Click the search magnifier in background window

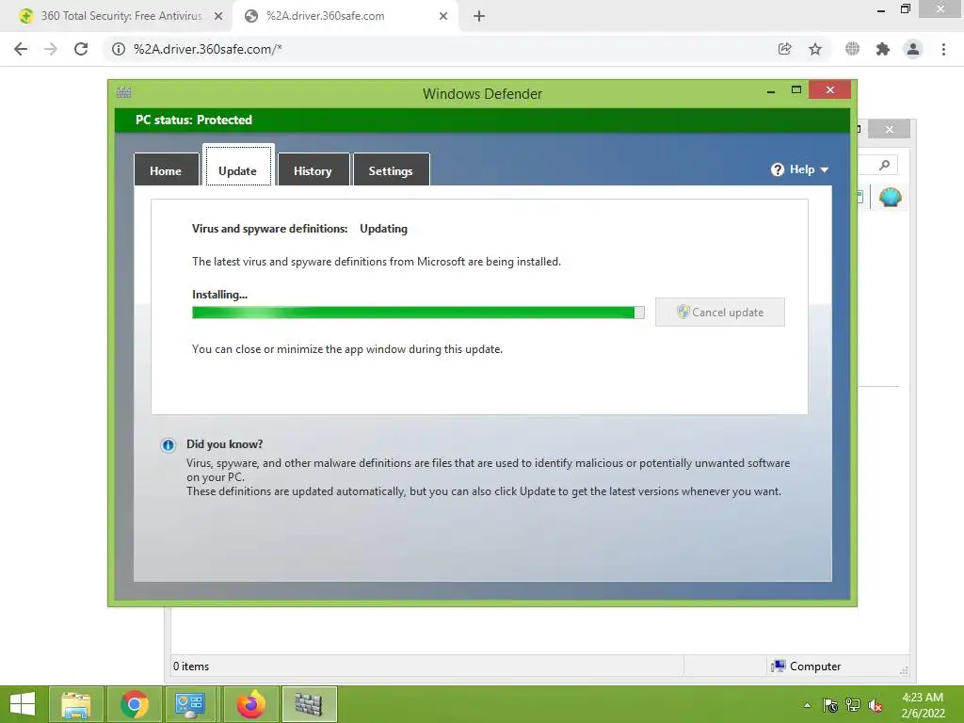(884, 165)
